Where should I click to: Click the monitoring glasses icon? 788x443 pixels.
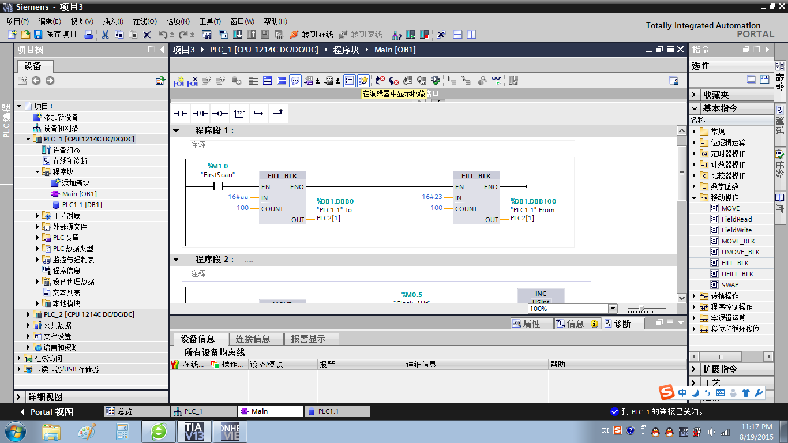(x=497, y=81)
